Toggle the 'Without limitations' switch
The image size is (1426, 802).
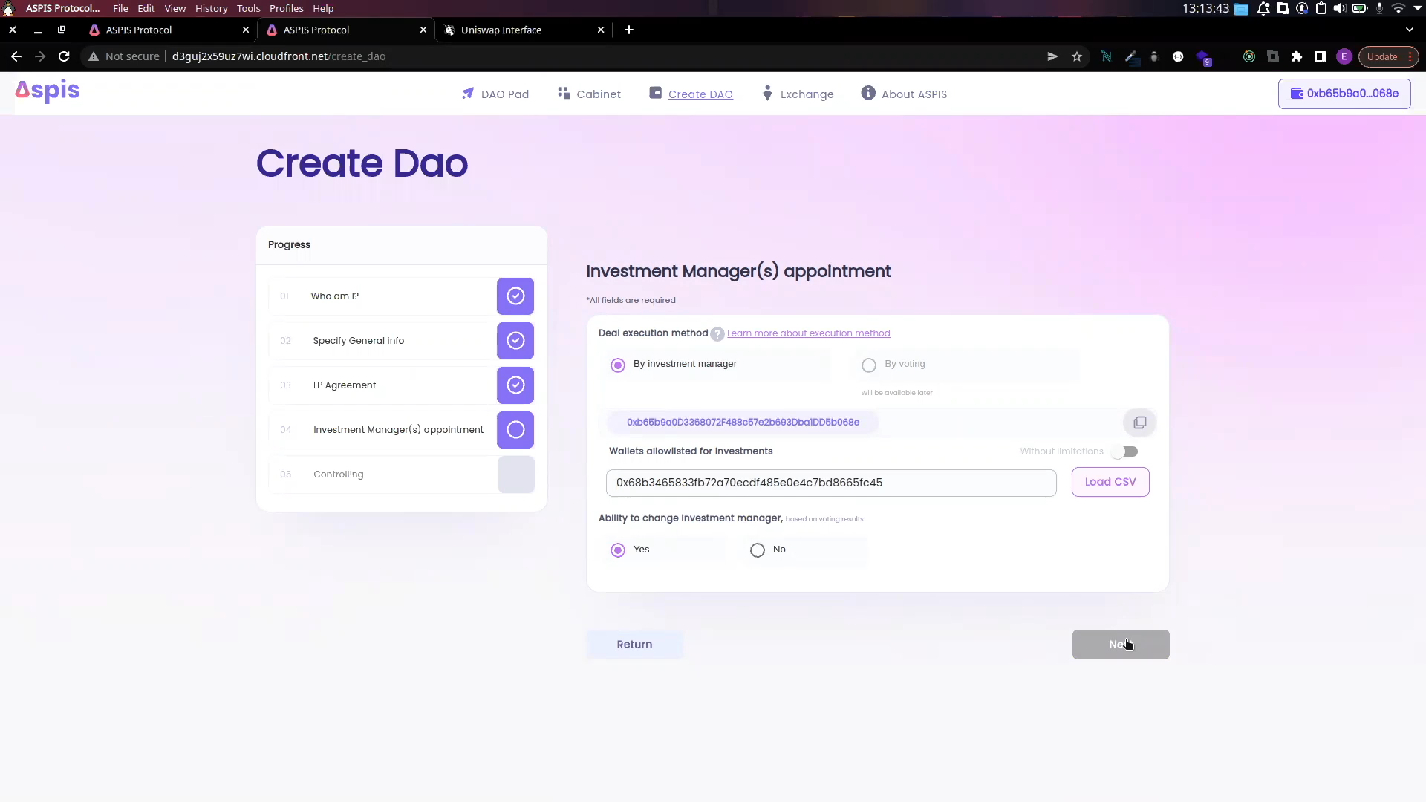[1124, 451]
